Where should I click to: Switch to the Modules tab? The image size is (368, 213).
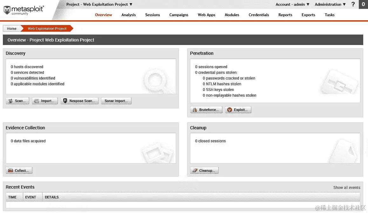[x=232, y=15]
